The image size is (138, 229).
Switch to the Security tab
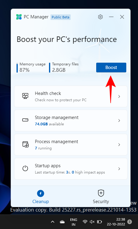(101, 197)
